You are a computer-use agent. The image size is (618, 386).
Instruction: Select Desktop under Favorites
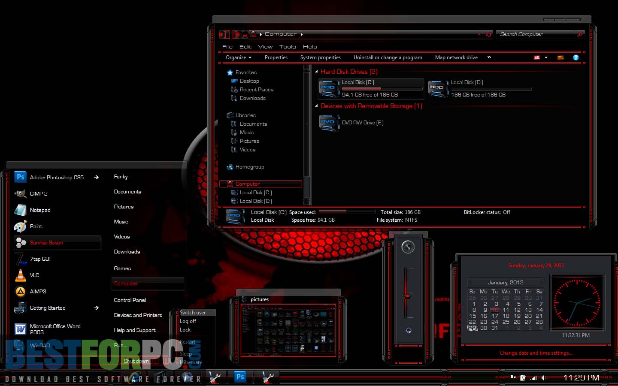249,81
